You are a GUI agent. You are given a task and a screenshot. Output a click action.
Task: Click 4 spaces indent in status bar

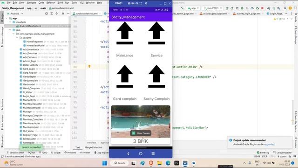[282, 156]
